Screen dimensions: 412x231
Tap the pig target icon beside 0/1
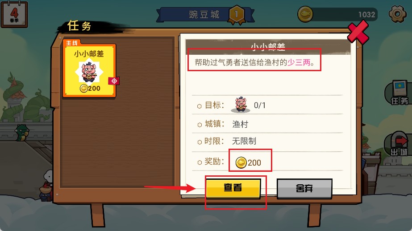[x=241, y=105]
